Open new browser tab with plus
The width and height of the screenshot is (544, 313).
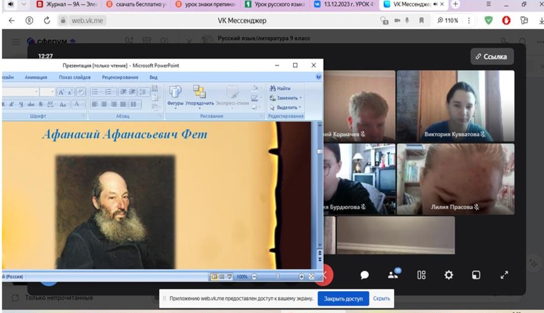pyautogui.click(x=455, y=4)
